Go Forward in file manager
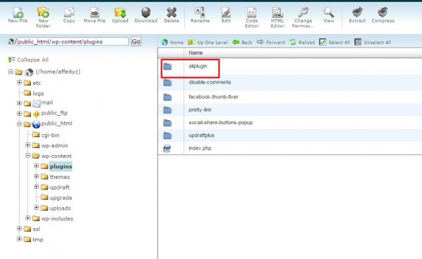422x259 pixels. click(x=271, y=42)
